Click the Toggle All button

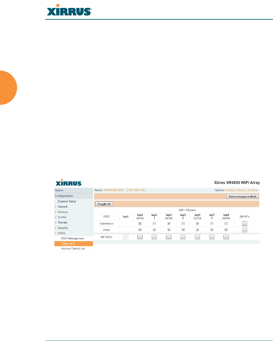tap(104, 204)
